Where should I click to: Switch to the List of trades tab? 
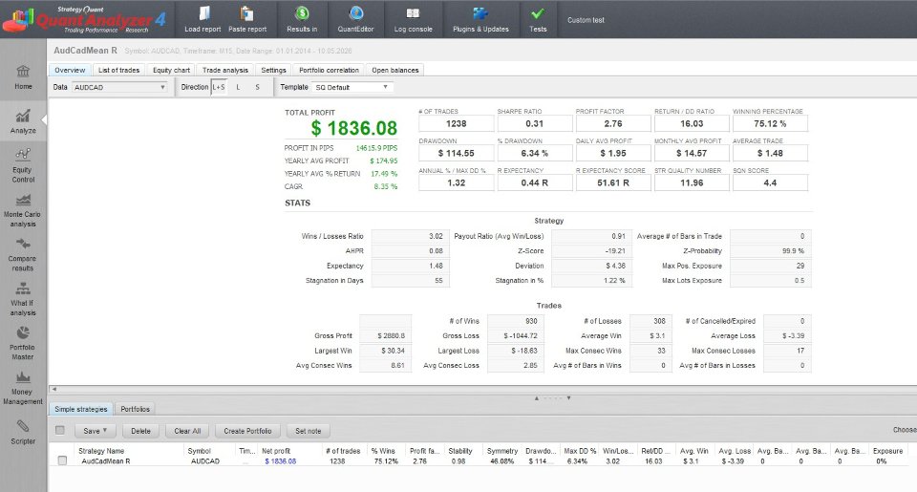[118, 70]
